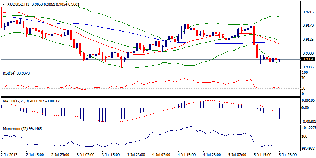Screen dimensions: 316x158
Task: Select the current price tag 0.9061
Action: click(307, 59)
